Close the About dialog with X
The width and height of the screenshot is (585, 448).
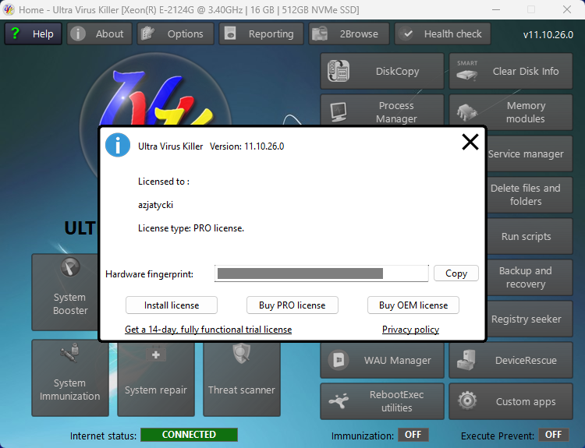click(x=470, y=142)
